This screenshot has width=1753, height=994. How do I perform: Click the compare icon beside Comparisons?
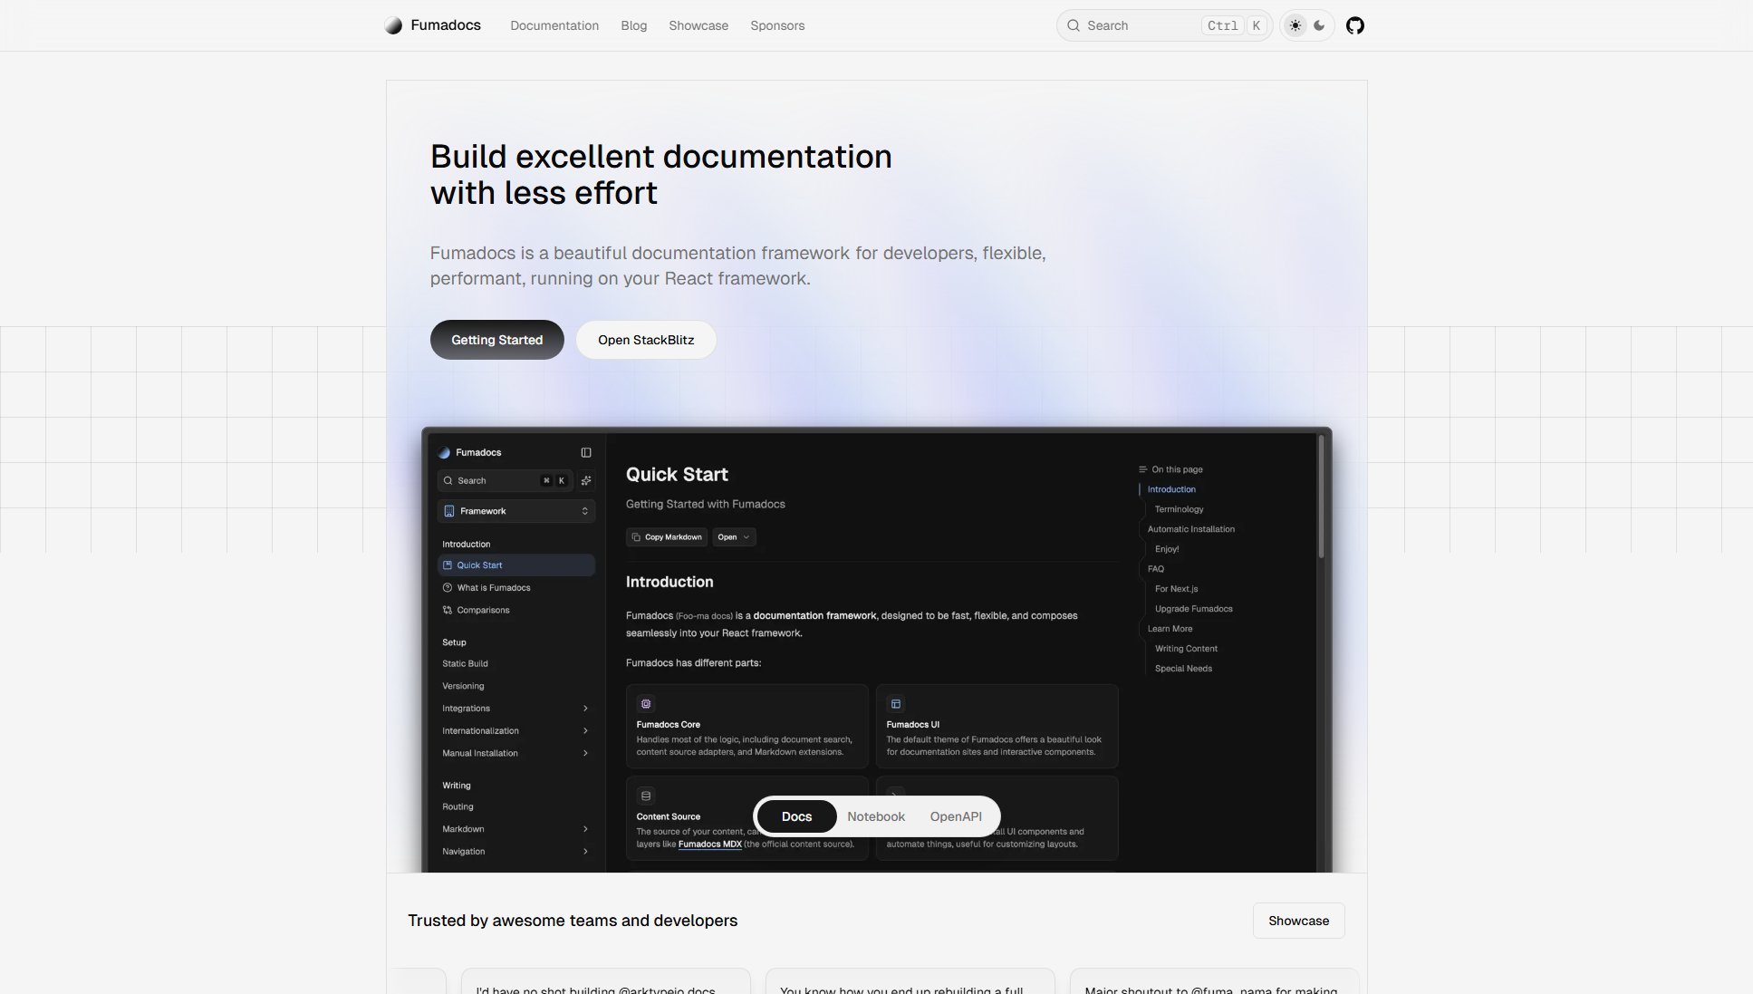pos(448,610)
